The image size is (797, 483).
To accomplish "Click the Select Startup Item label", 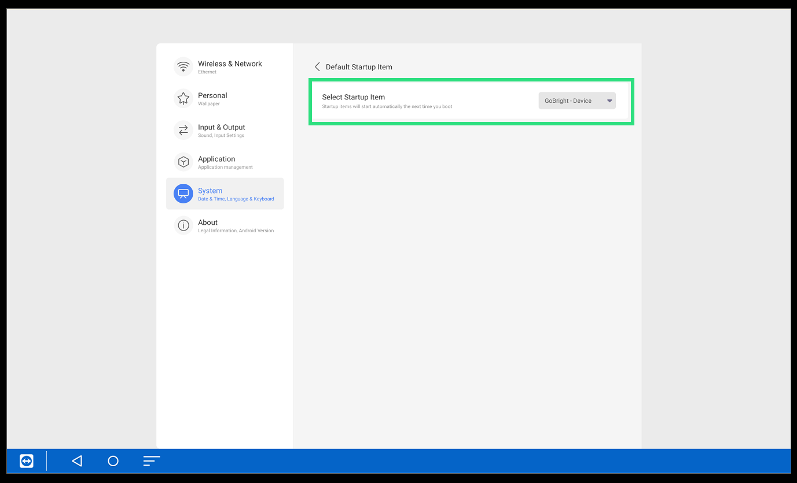I will 354,97.
